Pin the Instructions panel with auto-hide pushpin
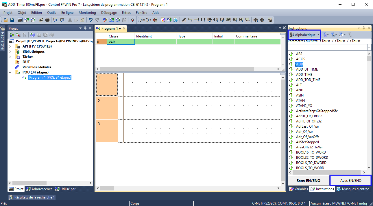The height and width of the screenshot is (206, 373). [364, 28]
